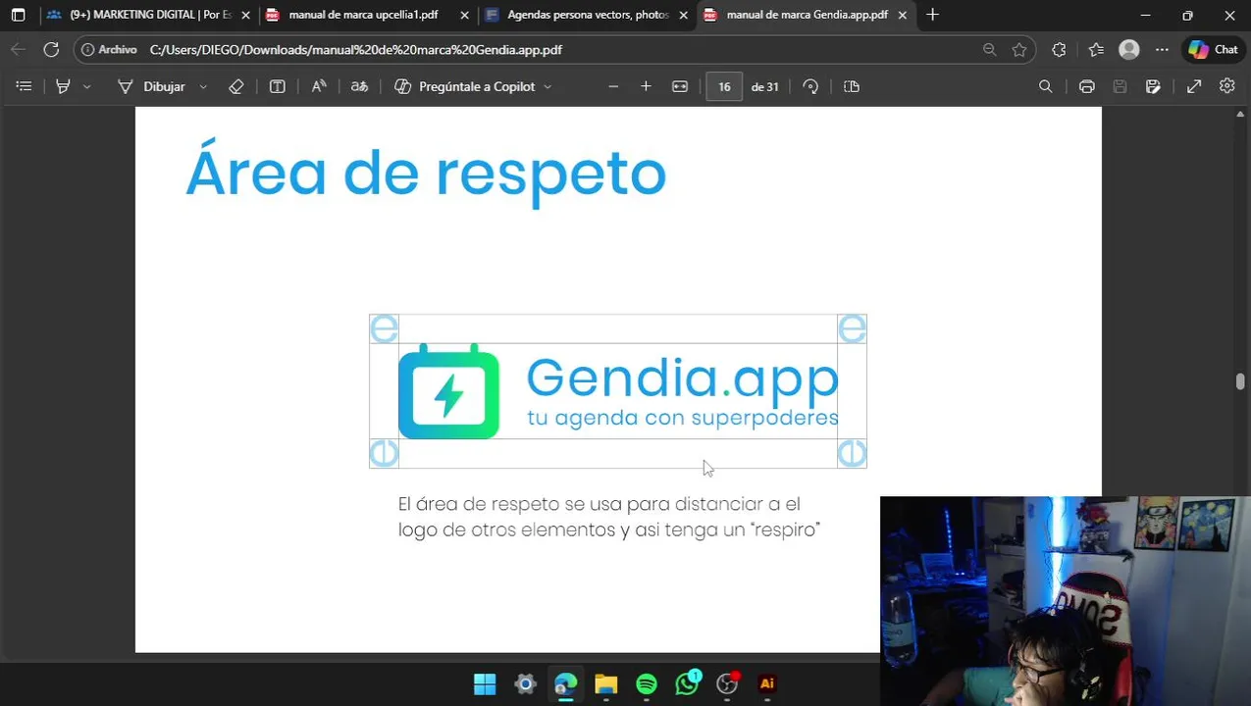Click the Archivo file info indicator
This screenshot has width=1251, height=706.
click(109, 49)
